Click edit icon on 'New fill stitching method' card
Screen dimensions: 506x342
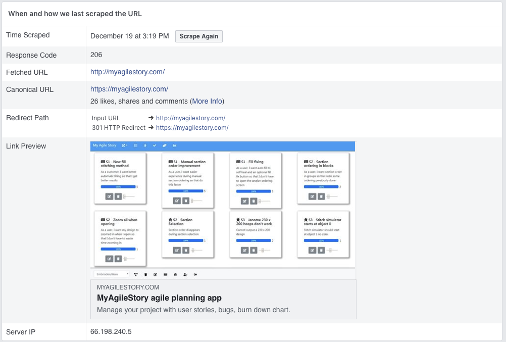tap(109, 197)
